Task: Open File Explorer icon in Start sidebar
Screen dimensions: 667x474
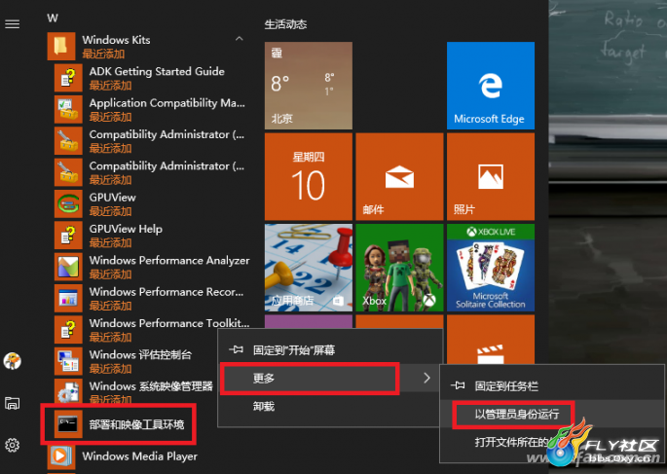Action: tap(12, 403)
